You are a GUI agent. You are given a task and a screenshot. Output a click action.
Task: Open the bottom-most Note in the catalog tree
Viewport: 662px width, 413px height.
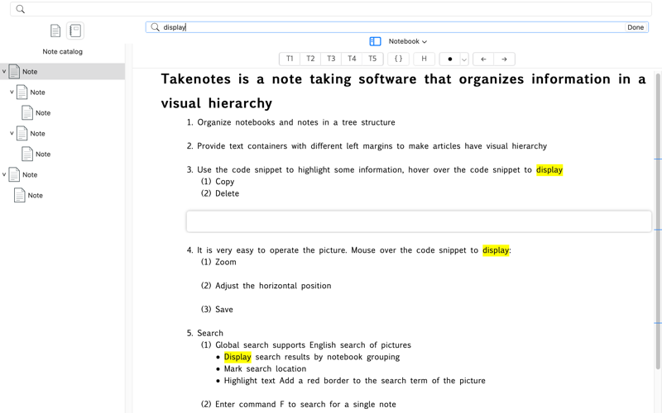[28, 195]
